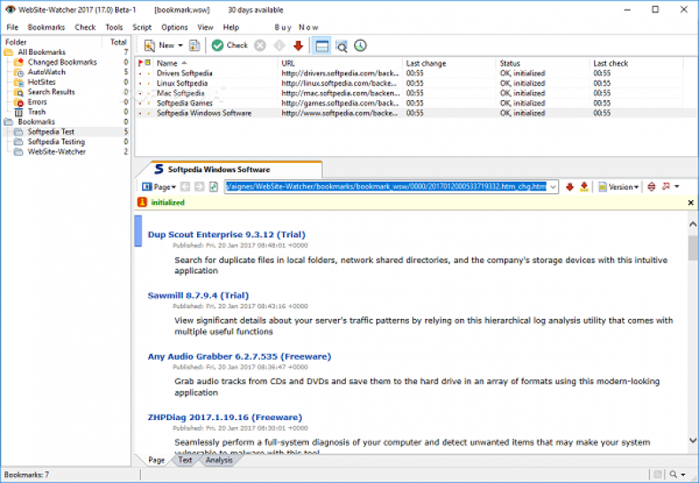Click the red down arrow toolbar icon

point(298,45)
